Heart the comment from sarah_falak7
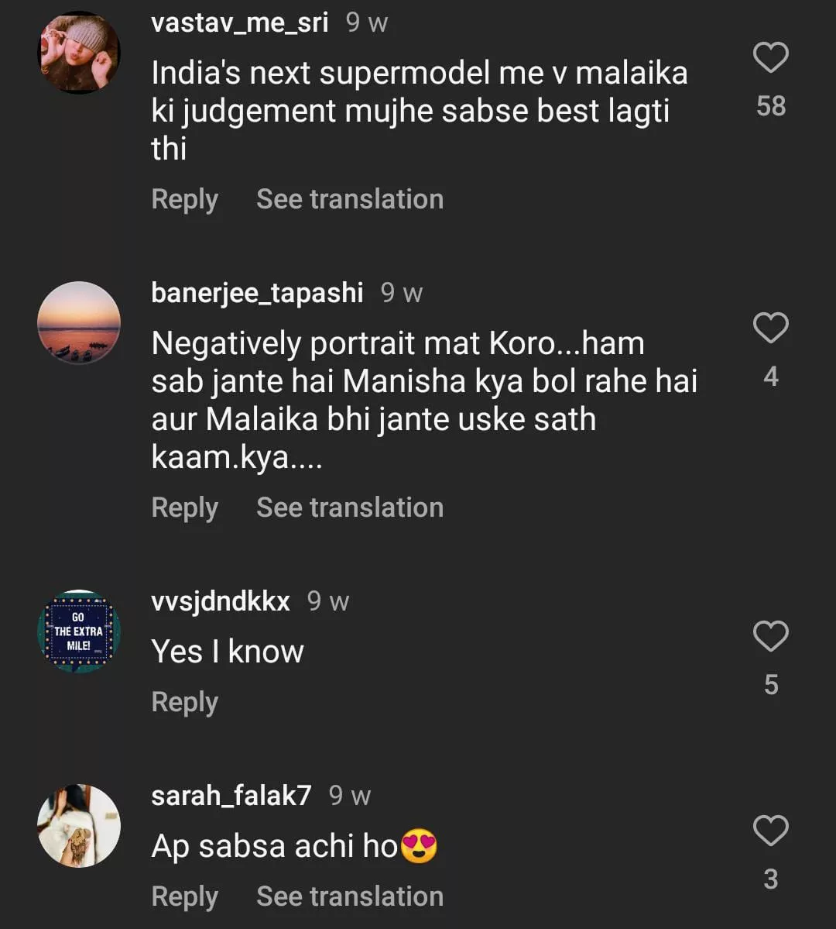 point(770,831)
